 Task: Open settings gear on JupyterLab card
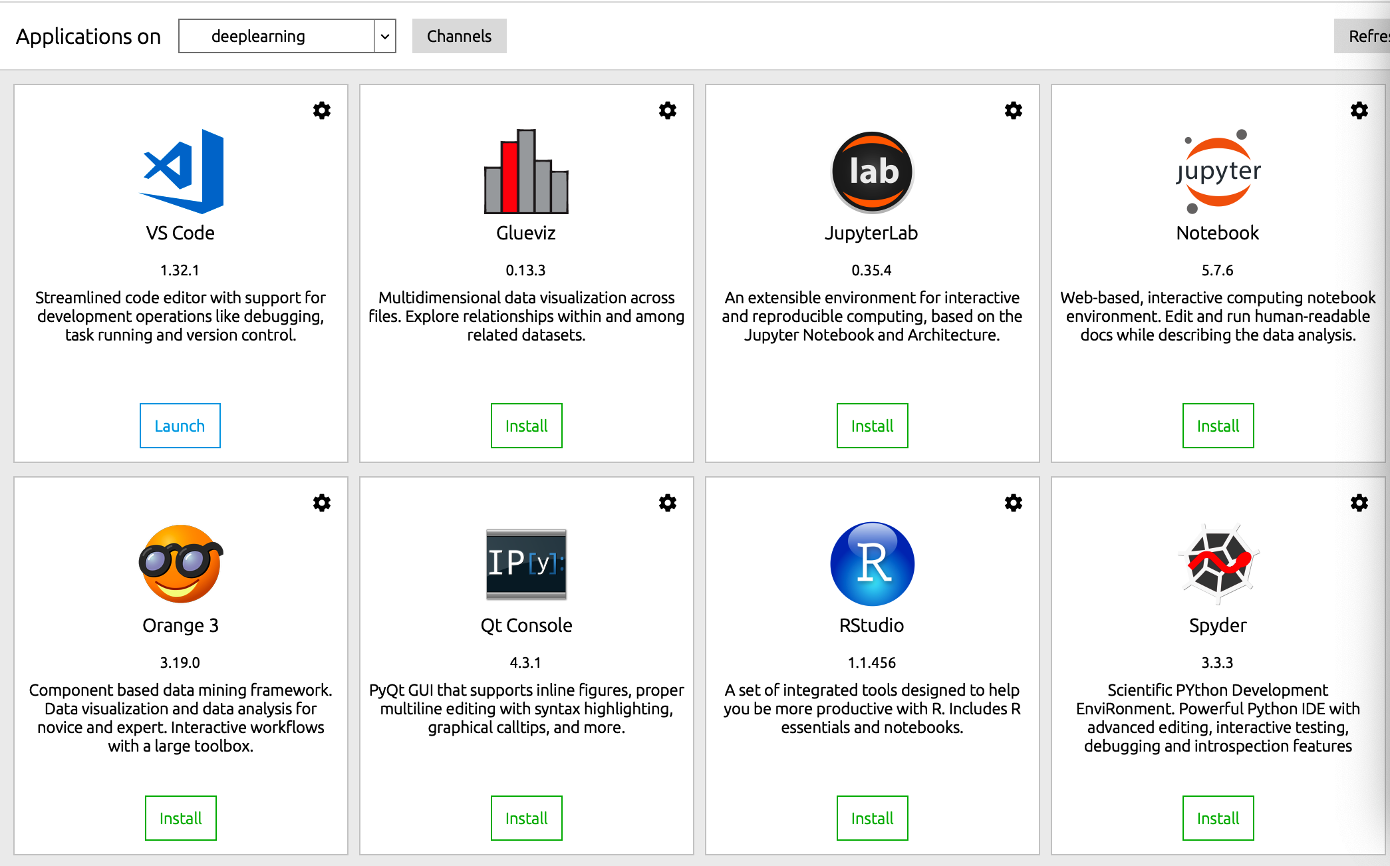click(1014, 110)
